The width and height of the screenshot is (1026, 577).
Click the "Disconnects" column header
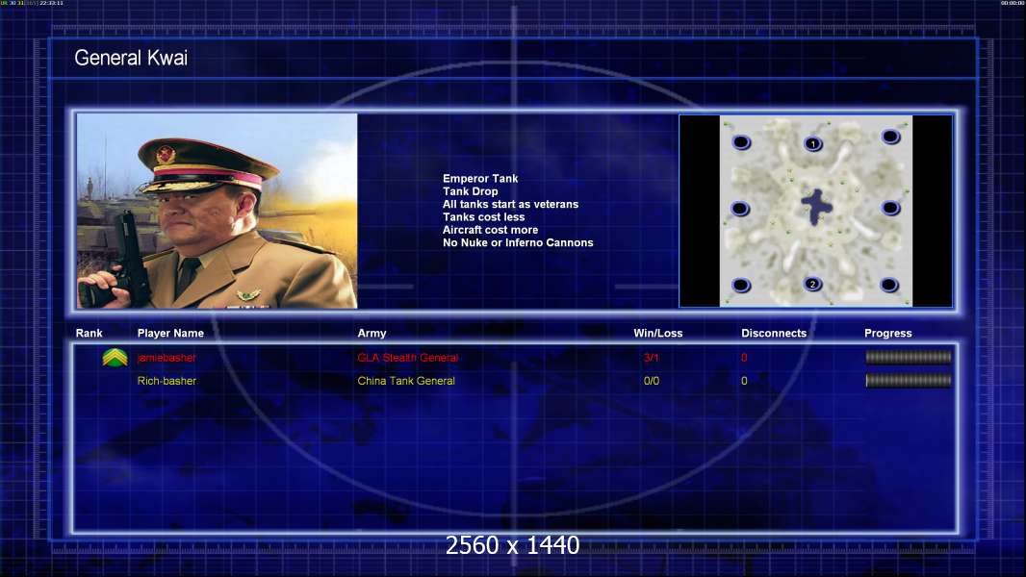774,334
